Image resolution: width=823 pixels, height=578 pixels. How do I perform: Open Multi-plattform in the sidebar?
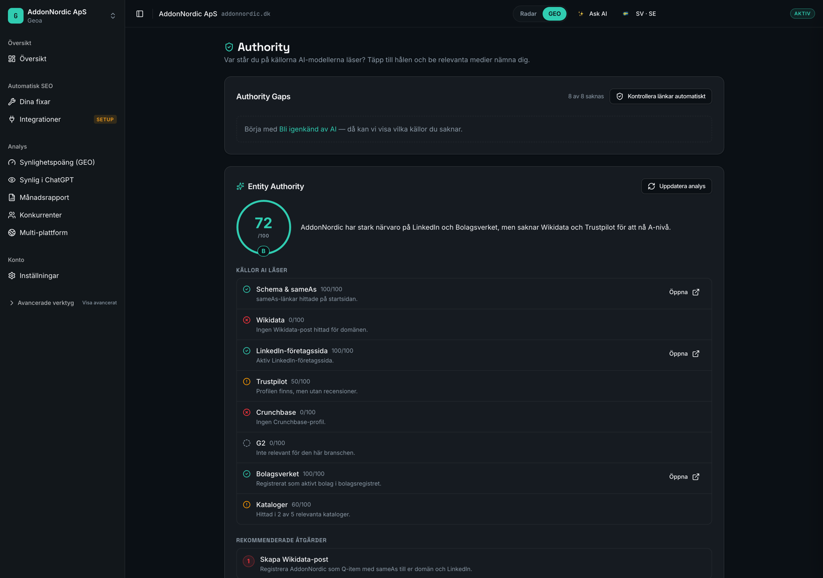(x=62, y=233)
